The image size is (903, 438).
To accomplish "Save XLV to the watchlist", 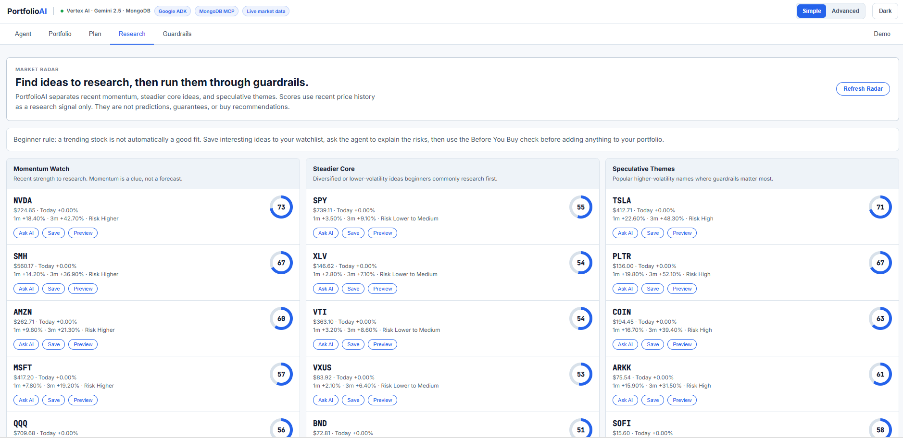I will coord(353,289).
